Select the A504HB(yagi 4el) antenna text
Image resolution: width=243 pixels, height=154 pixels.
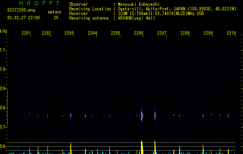point(136,18)
